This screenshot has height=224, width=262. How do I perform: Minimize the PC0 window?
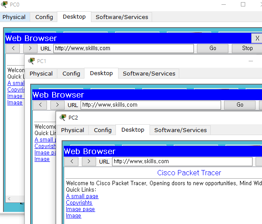coord(224,4)
